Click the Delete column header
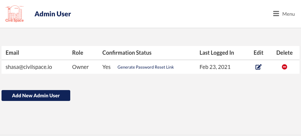The height and width of the screenshot is (136, 301). click(284, 53)
